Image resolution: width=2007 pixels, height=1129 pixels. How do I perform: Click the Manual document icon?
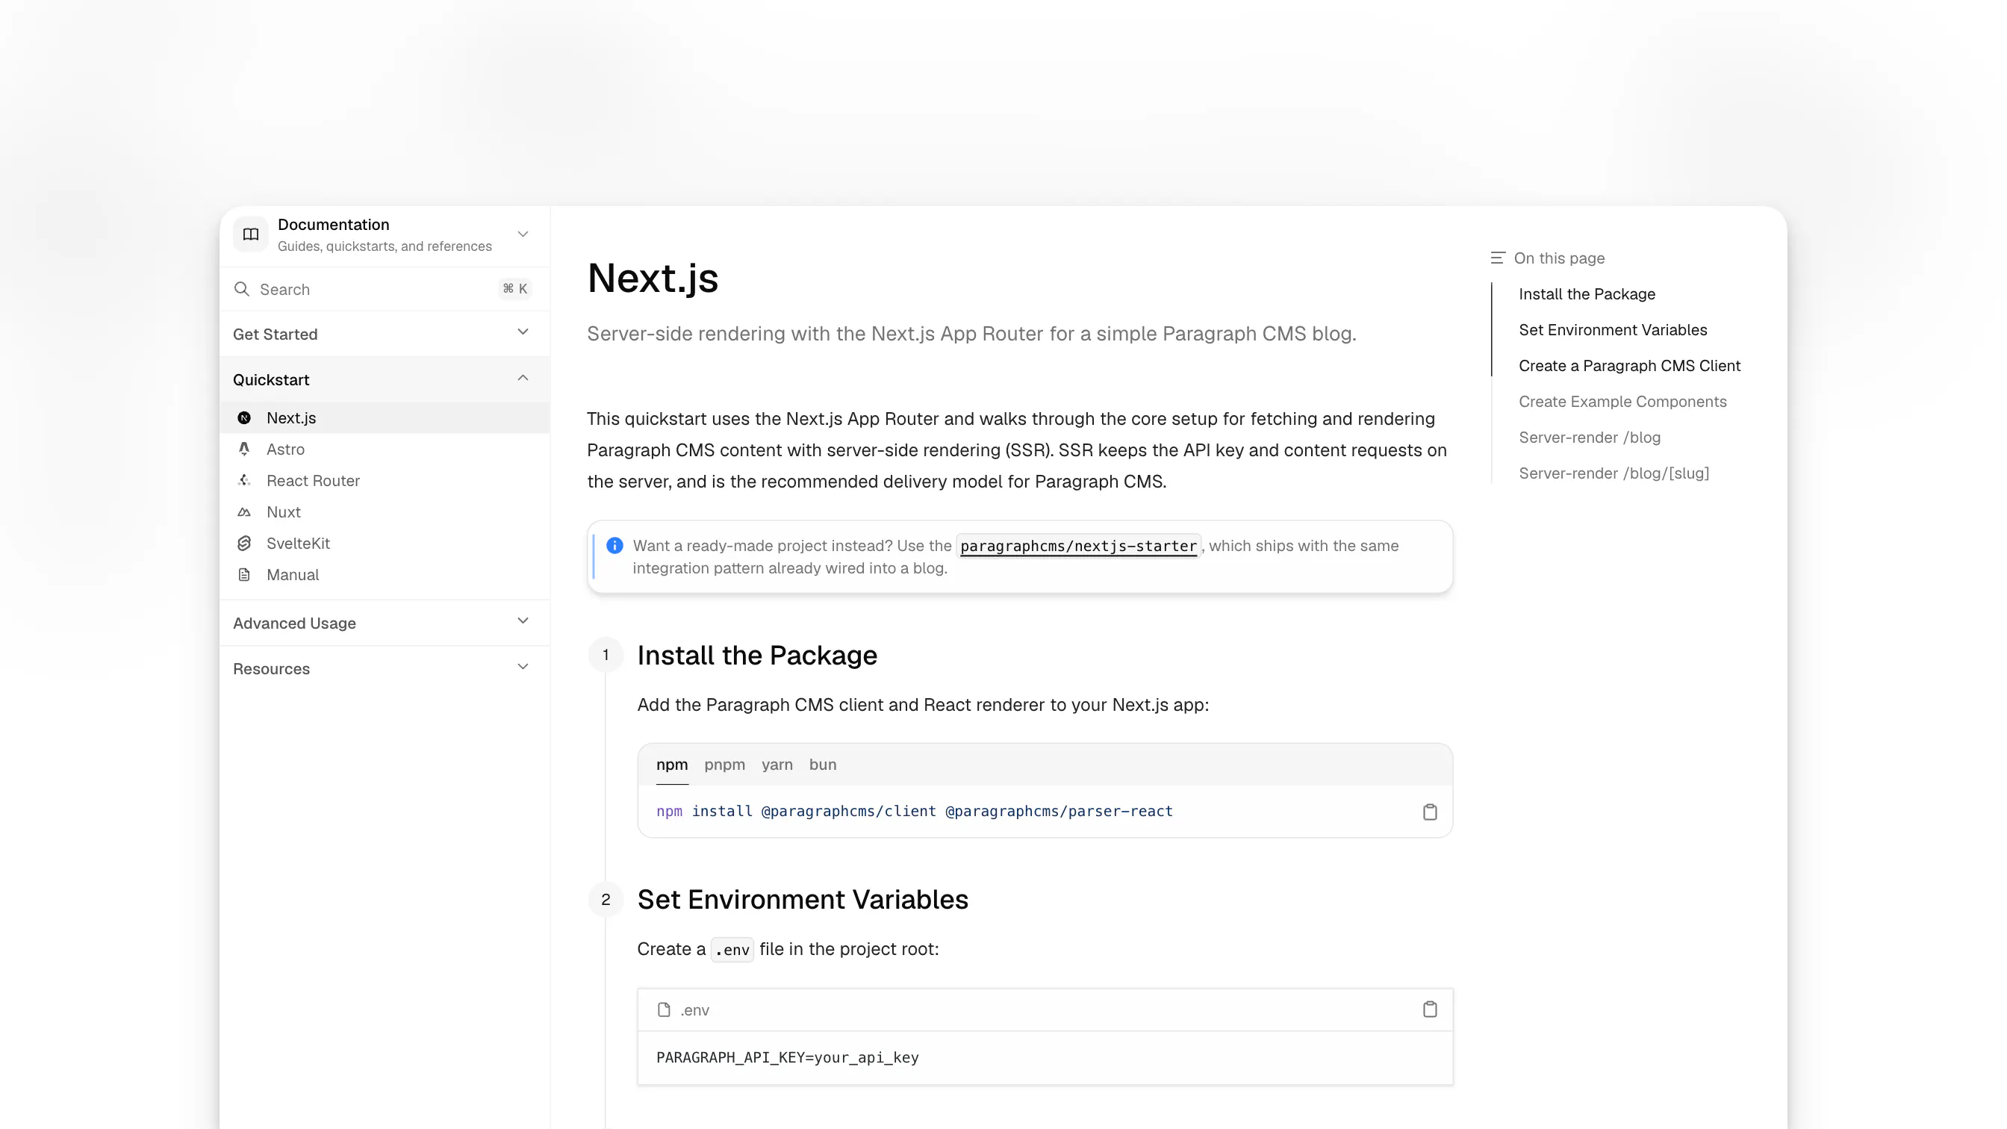point(244,575)
